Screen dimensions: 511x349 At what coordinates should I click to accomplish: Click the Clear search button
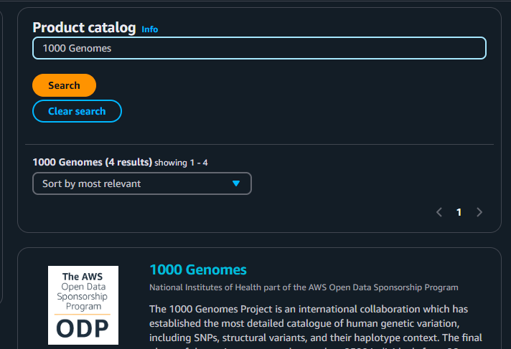point(77,111)
